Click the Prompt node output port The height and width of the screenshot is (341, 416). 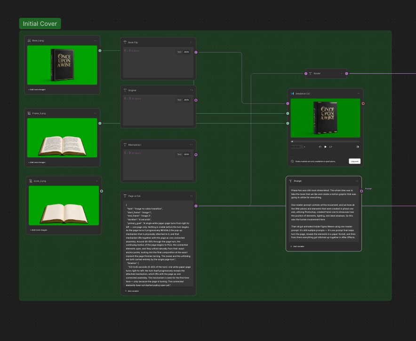pyautogui.click(x=361, y=191)
